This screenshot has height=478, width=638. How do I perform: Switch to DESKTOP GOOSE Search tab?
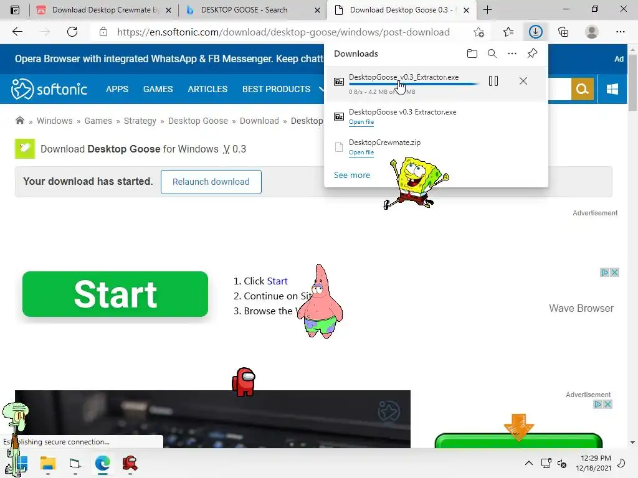coord(244,10)
